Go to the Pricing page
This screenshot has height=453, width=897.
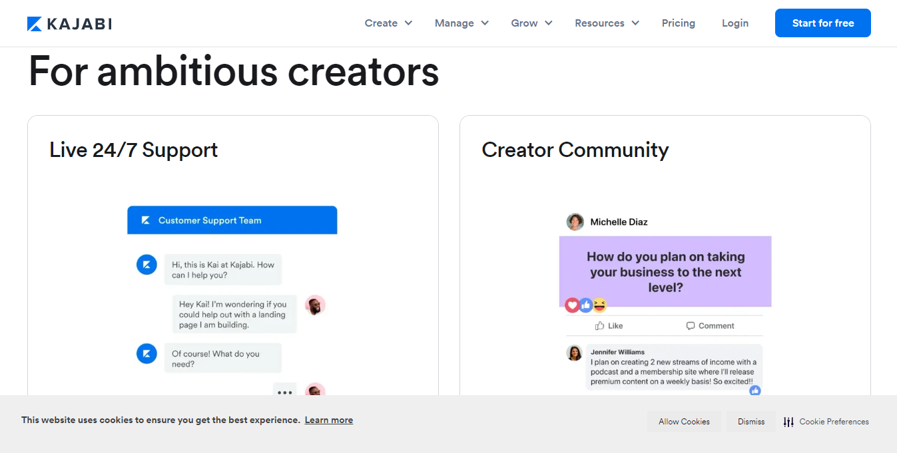(x=679, y=23)
